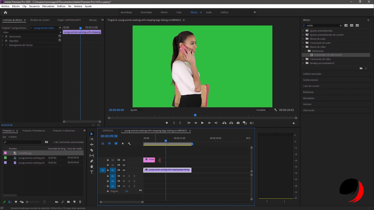The width and height of the screenshot is (374, 210).
Task: Open the Ajustar zoom level dropdown
Action: (138, 110)
